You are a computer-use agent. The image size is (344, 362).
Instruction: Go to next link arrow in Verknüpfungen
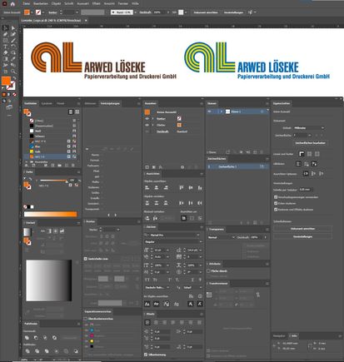(115, 215)
